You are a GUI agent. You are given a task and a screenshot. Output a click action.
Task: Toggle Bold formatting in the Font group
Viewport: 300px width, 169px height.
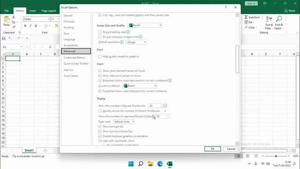[x=25, y=26]
